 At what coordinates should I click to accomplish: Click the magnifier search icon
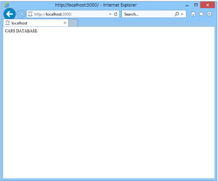[x=177, y=14]
